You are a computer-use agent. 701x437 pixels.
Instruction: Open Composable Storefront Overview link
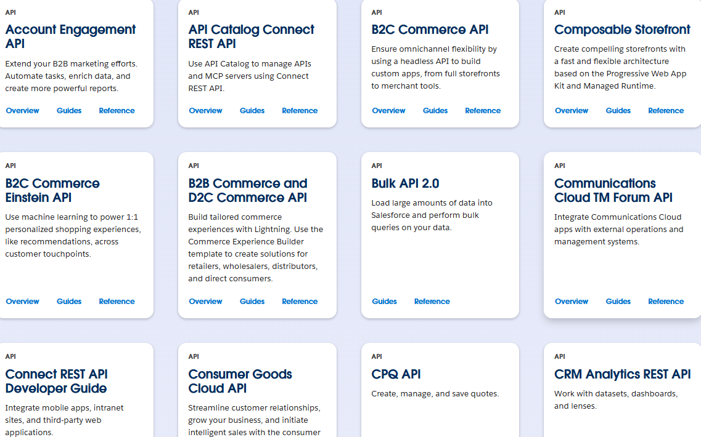[572, 111]
